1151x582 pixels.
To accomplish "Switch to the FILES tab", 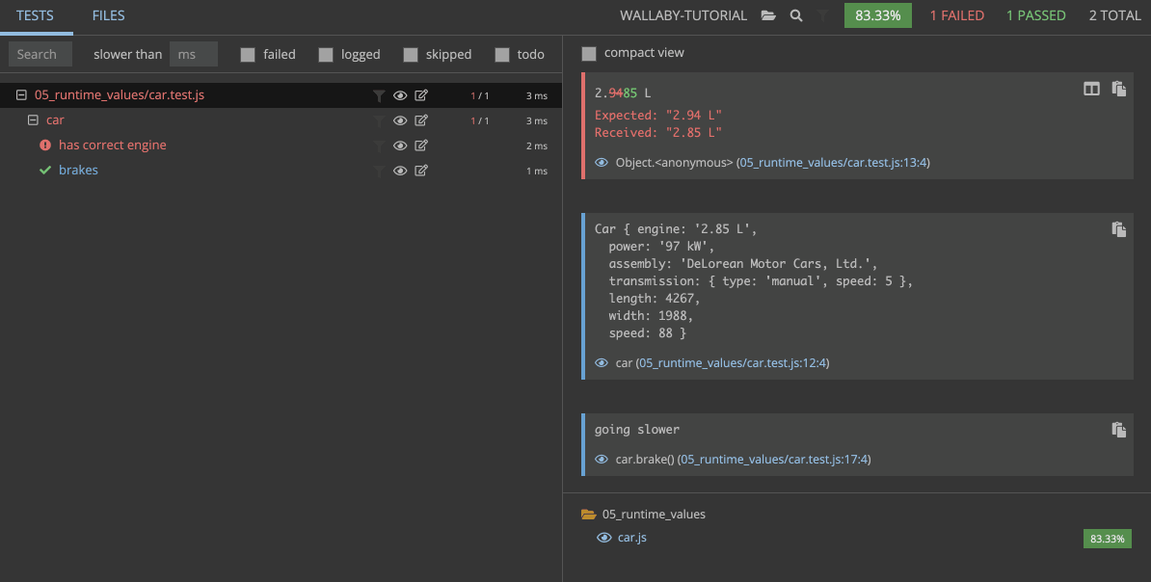I will (108, 15).
